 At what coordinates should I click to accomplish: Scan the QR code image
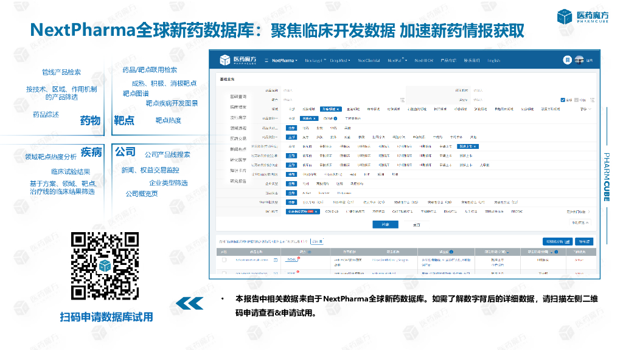click(x=106, y=266)
